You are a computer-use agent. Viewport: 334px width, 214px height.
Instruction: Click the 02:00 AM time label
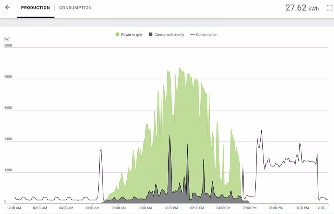click(x=40, y=208)
